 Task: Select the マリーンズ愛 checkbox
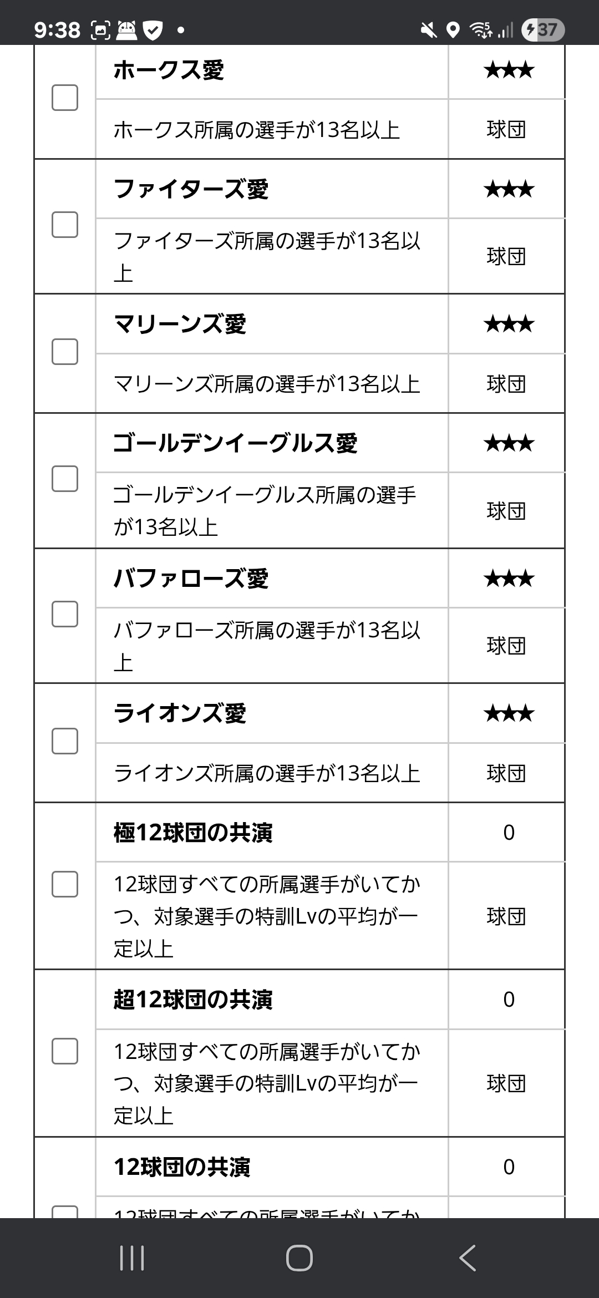pos(65,352)
